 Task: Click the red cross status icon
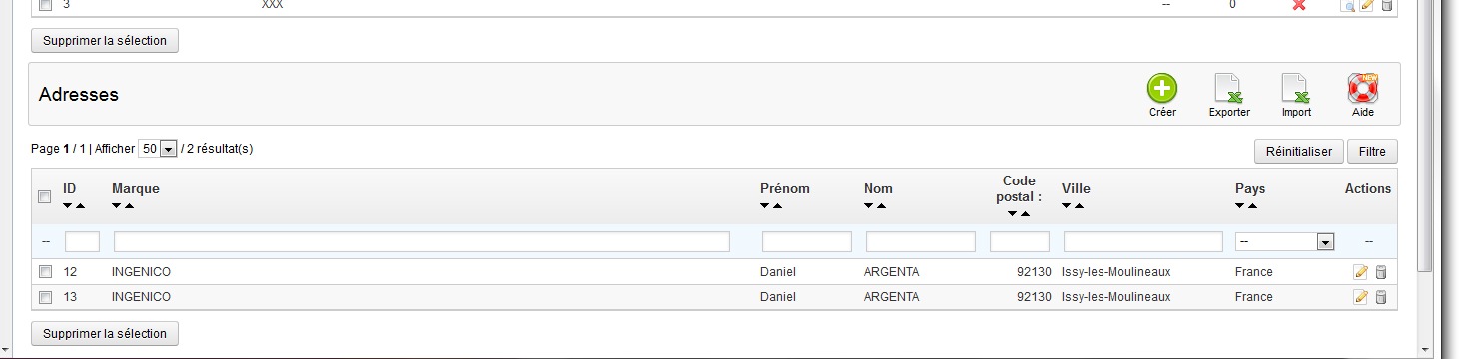1299,5
